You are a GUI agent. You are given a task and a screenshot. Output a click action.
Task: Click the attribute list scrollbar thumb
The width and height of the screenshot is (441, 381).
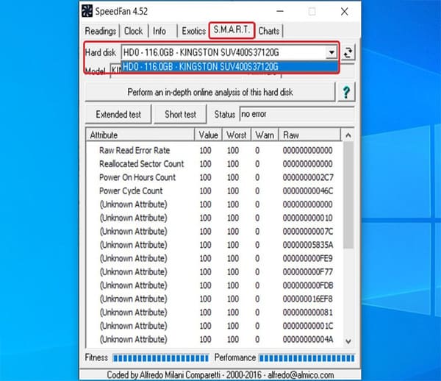pyautogui.click(x=348, y=196)
